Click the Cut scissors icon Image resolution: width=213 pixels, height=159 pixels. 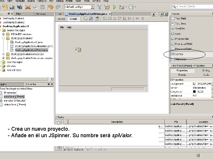click(x=28, y=7)
